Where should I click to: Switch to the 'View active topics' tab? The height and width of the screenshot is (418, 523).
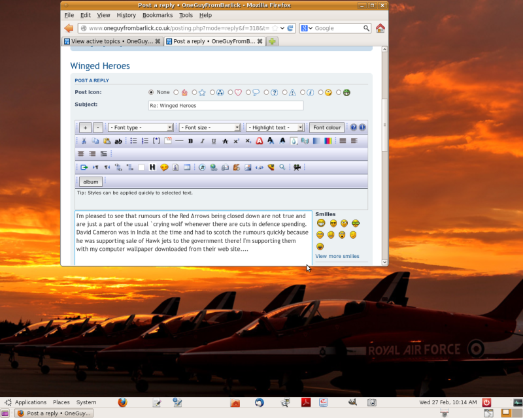click(112, 41)
